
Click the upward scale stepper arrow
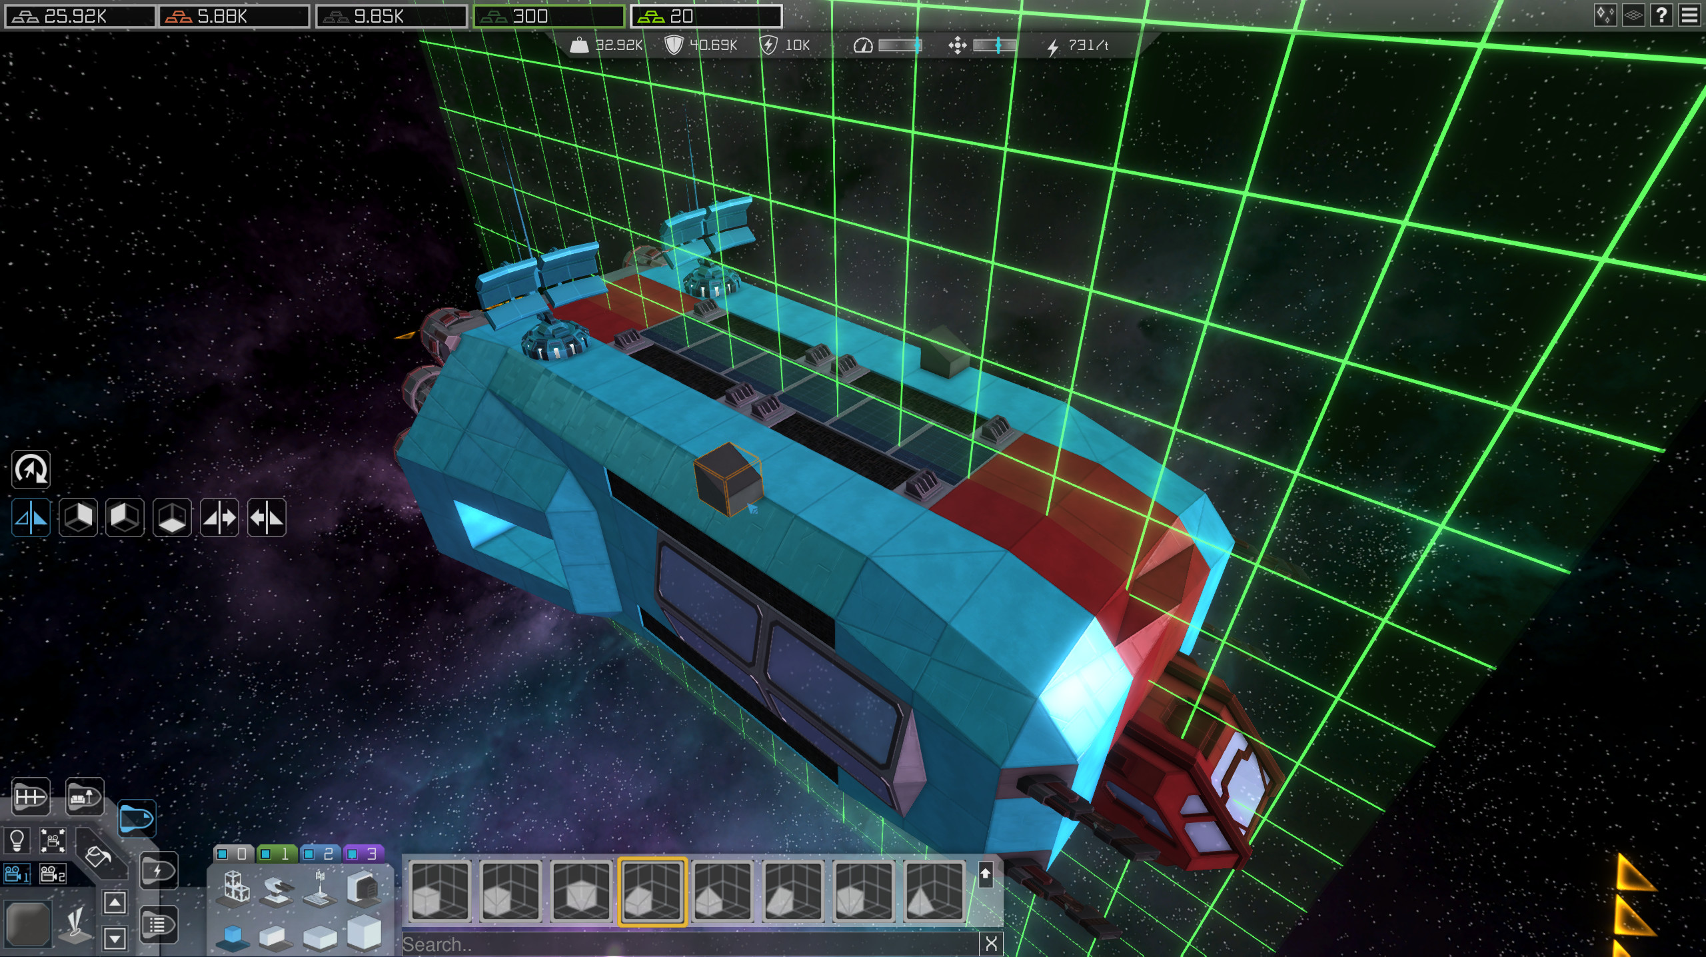point(115,902)
